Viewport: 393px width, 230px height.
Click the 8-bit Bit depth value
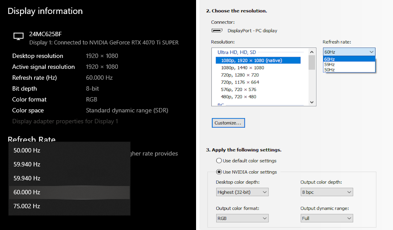(x=93, y=88)
